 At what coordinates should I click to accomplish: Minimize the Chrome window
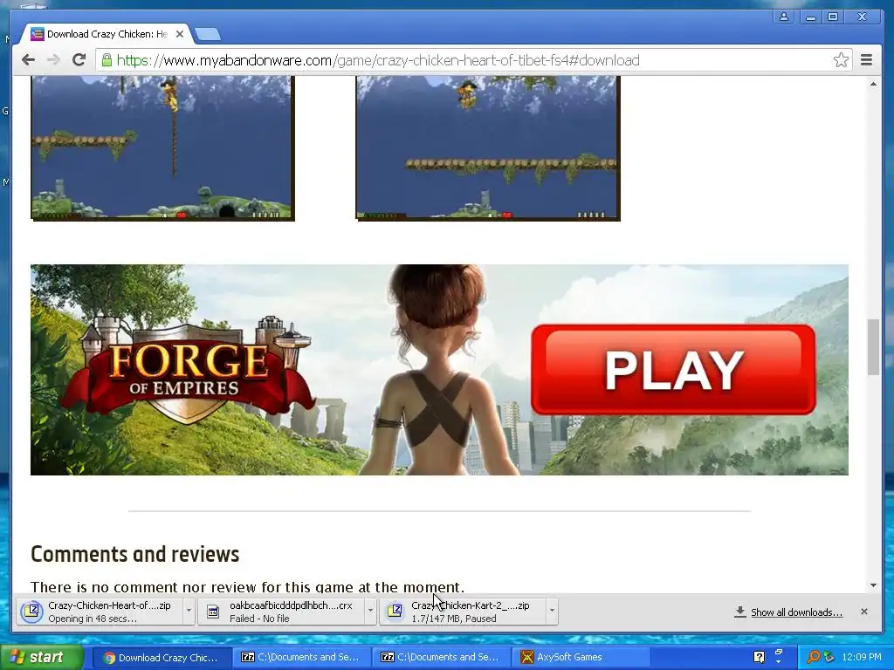tap(810, 17)
